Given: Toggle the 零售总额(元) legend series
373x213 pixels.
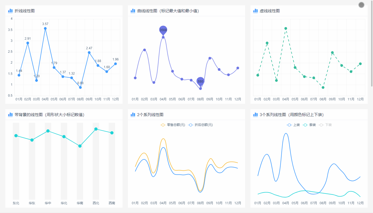Looking at the screenshot, I should point(173,125).
